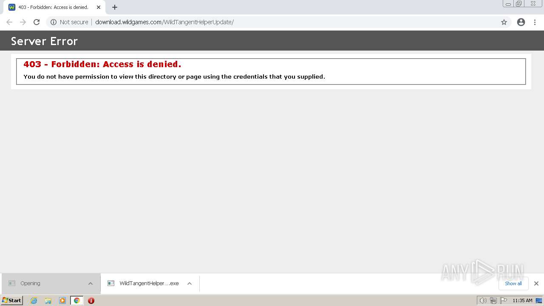Viewport: 544px width, 306px height.
Task: Click the 'You do not have permission' message
Action: (x=174, y=77)
